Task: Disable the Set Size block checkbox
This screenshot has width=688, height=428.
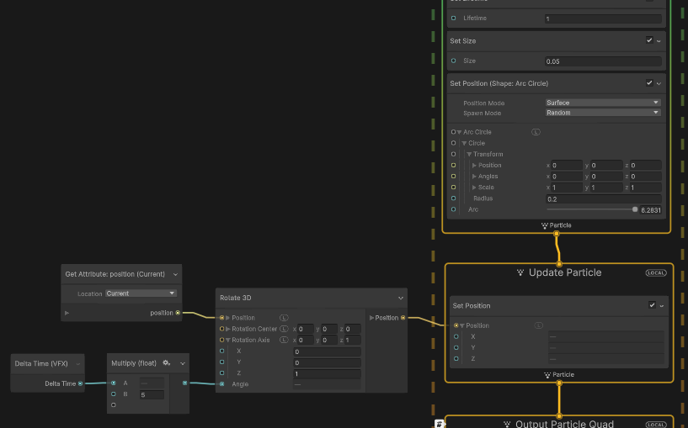Action: click(x=649, y=40)
